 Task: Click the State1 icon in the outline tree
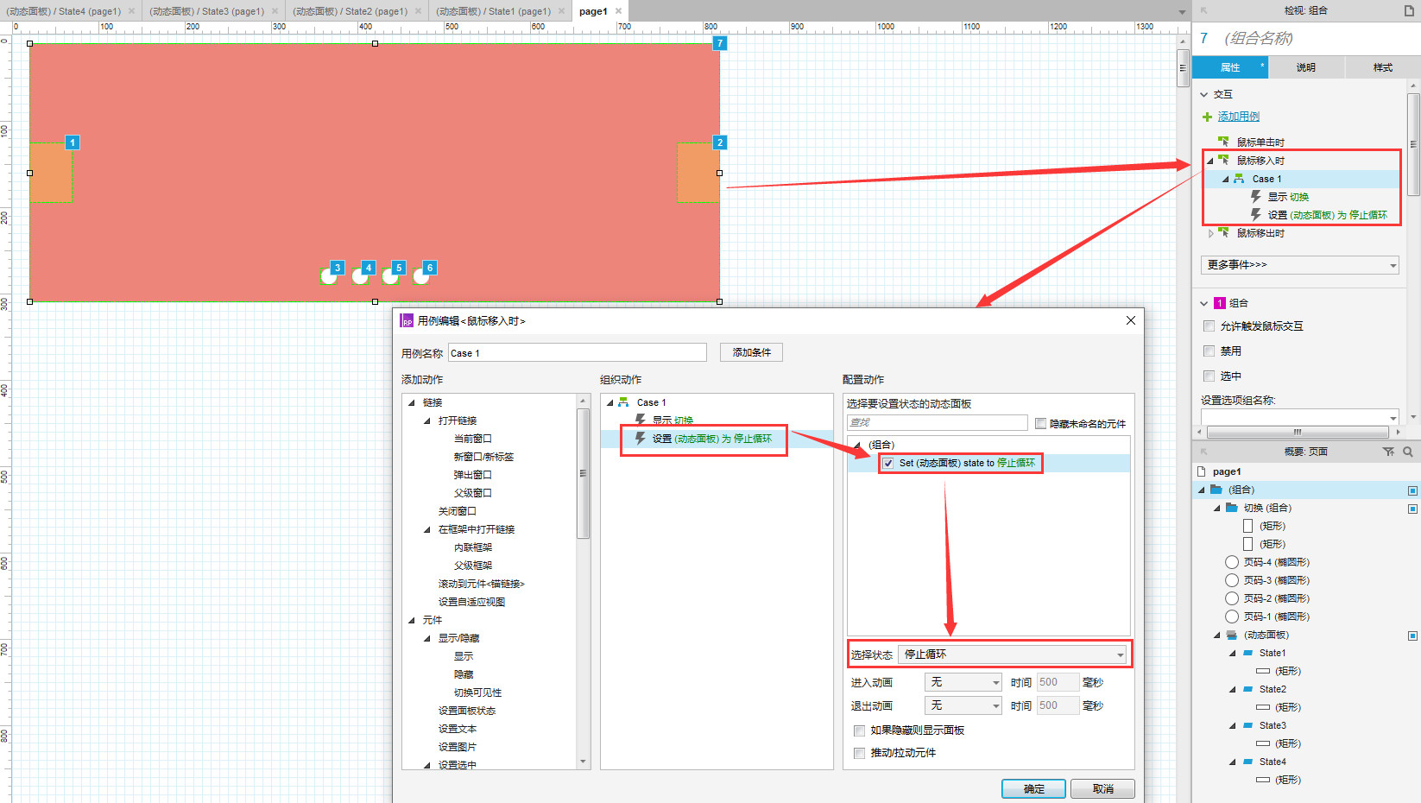coord(1247,653)
